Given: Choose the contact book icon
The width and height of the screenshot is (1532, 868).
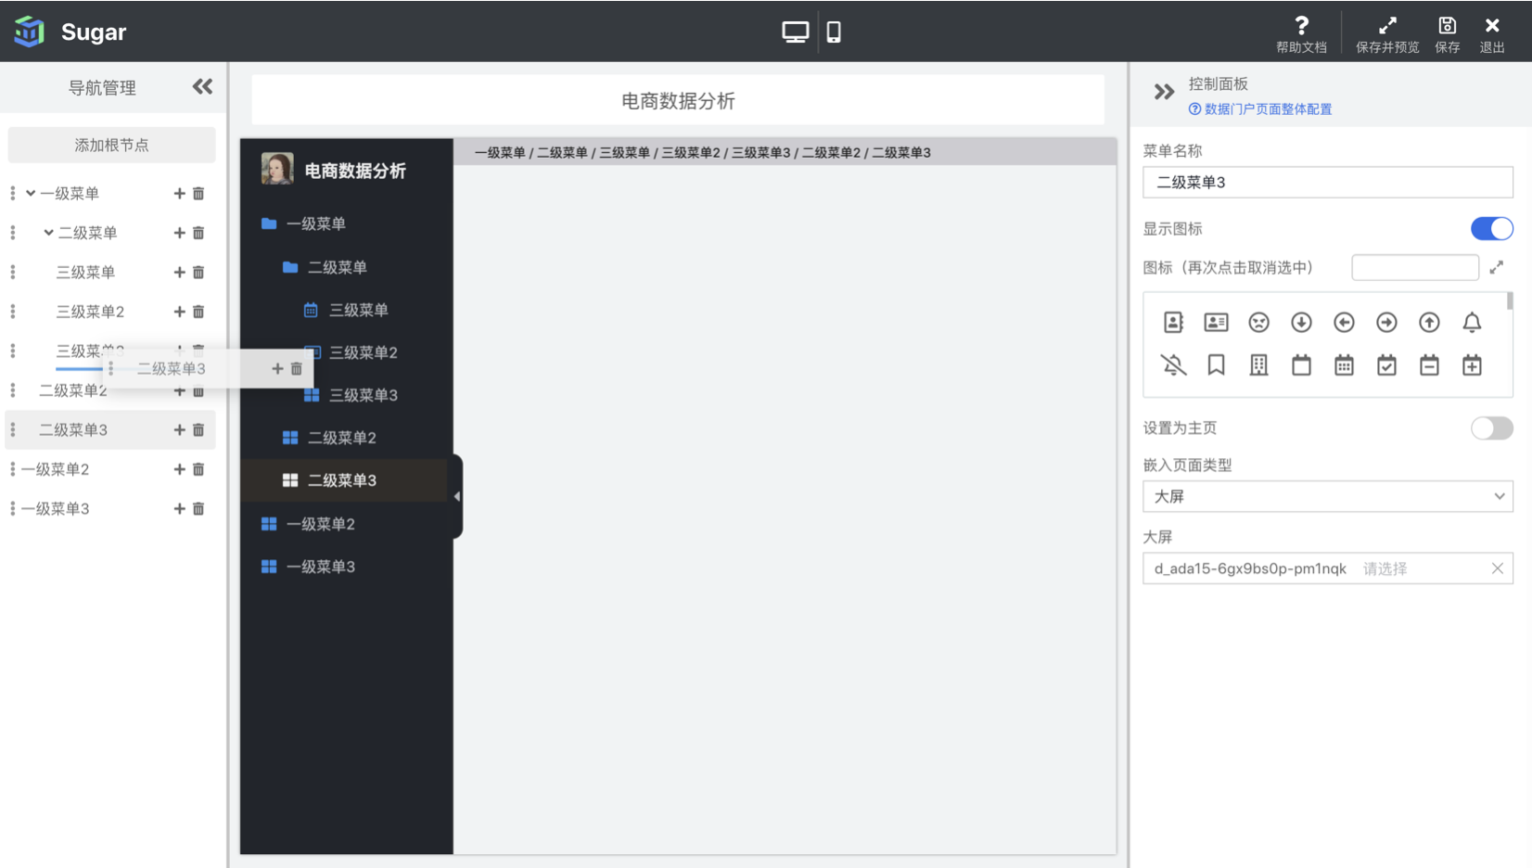Looking at the screenshot, I should 1173,322.
